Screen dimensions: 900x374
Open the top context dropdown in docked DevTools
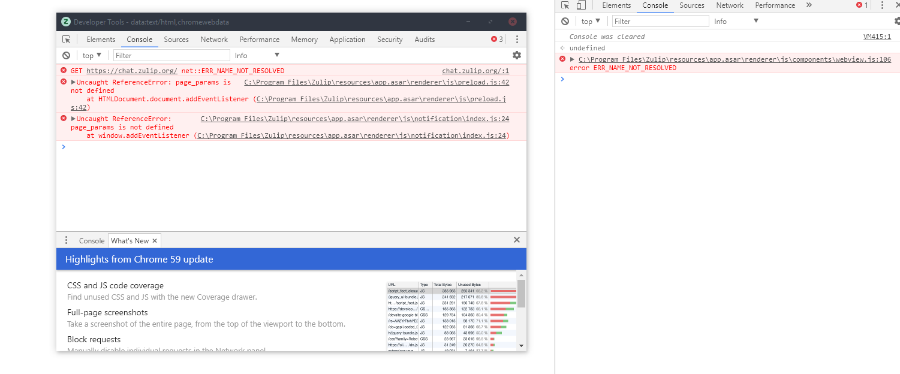[x=591, y=21]
